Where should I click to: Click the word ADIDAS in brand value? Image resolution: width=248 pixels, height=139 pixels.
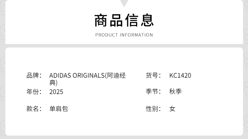[60, 75]
